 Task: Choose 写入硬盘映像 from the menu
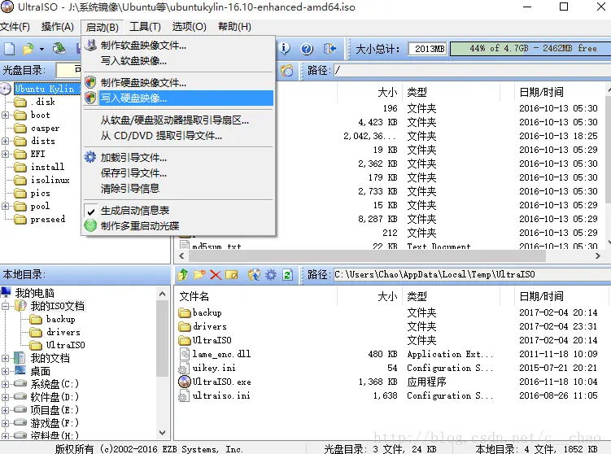tap(178, 98)
